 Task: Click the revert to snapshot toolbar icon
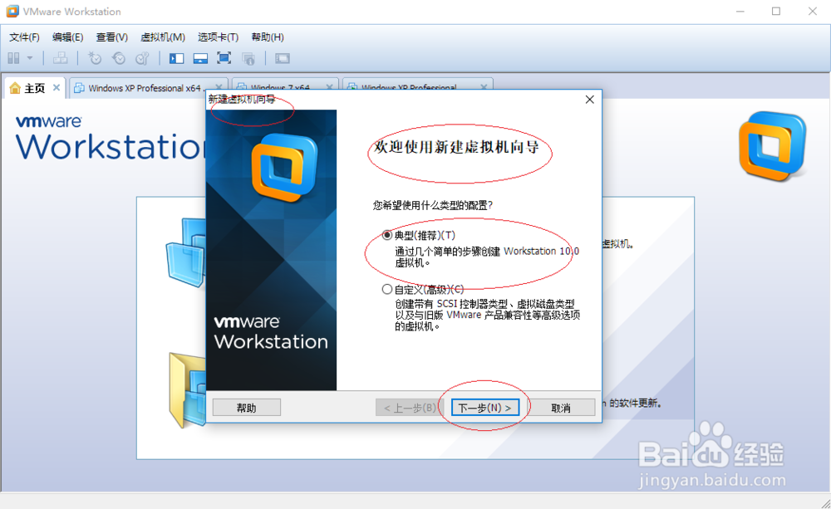pyautogui.click(x=119, y=58)
